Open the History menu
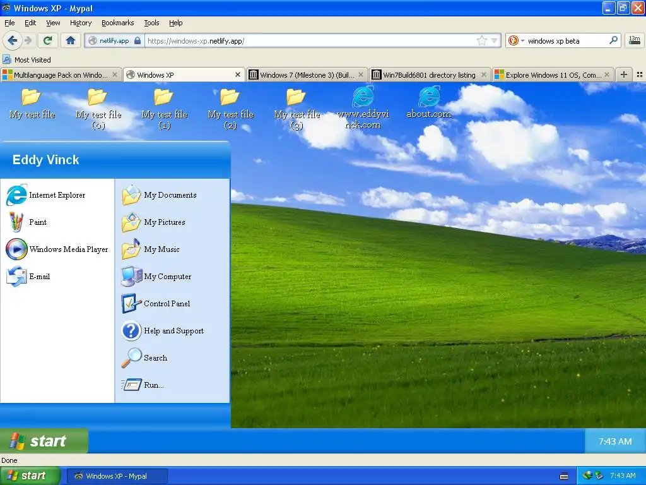 pos(81,23)
